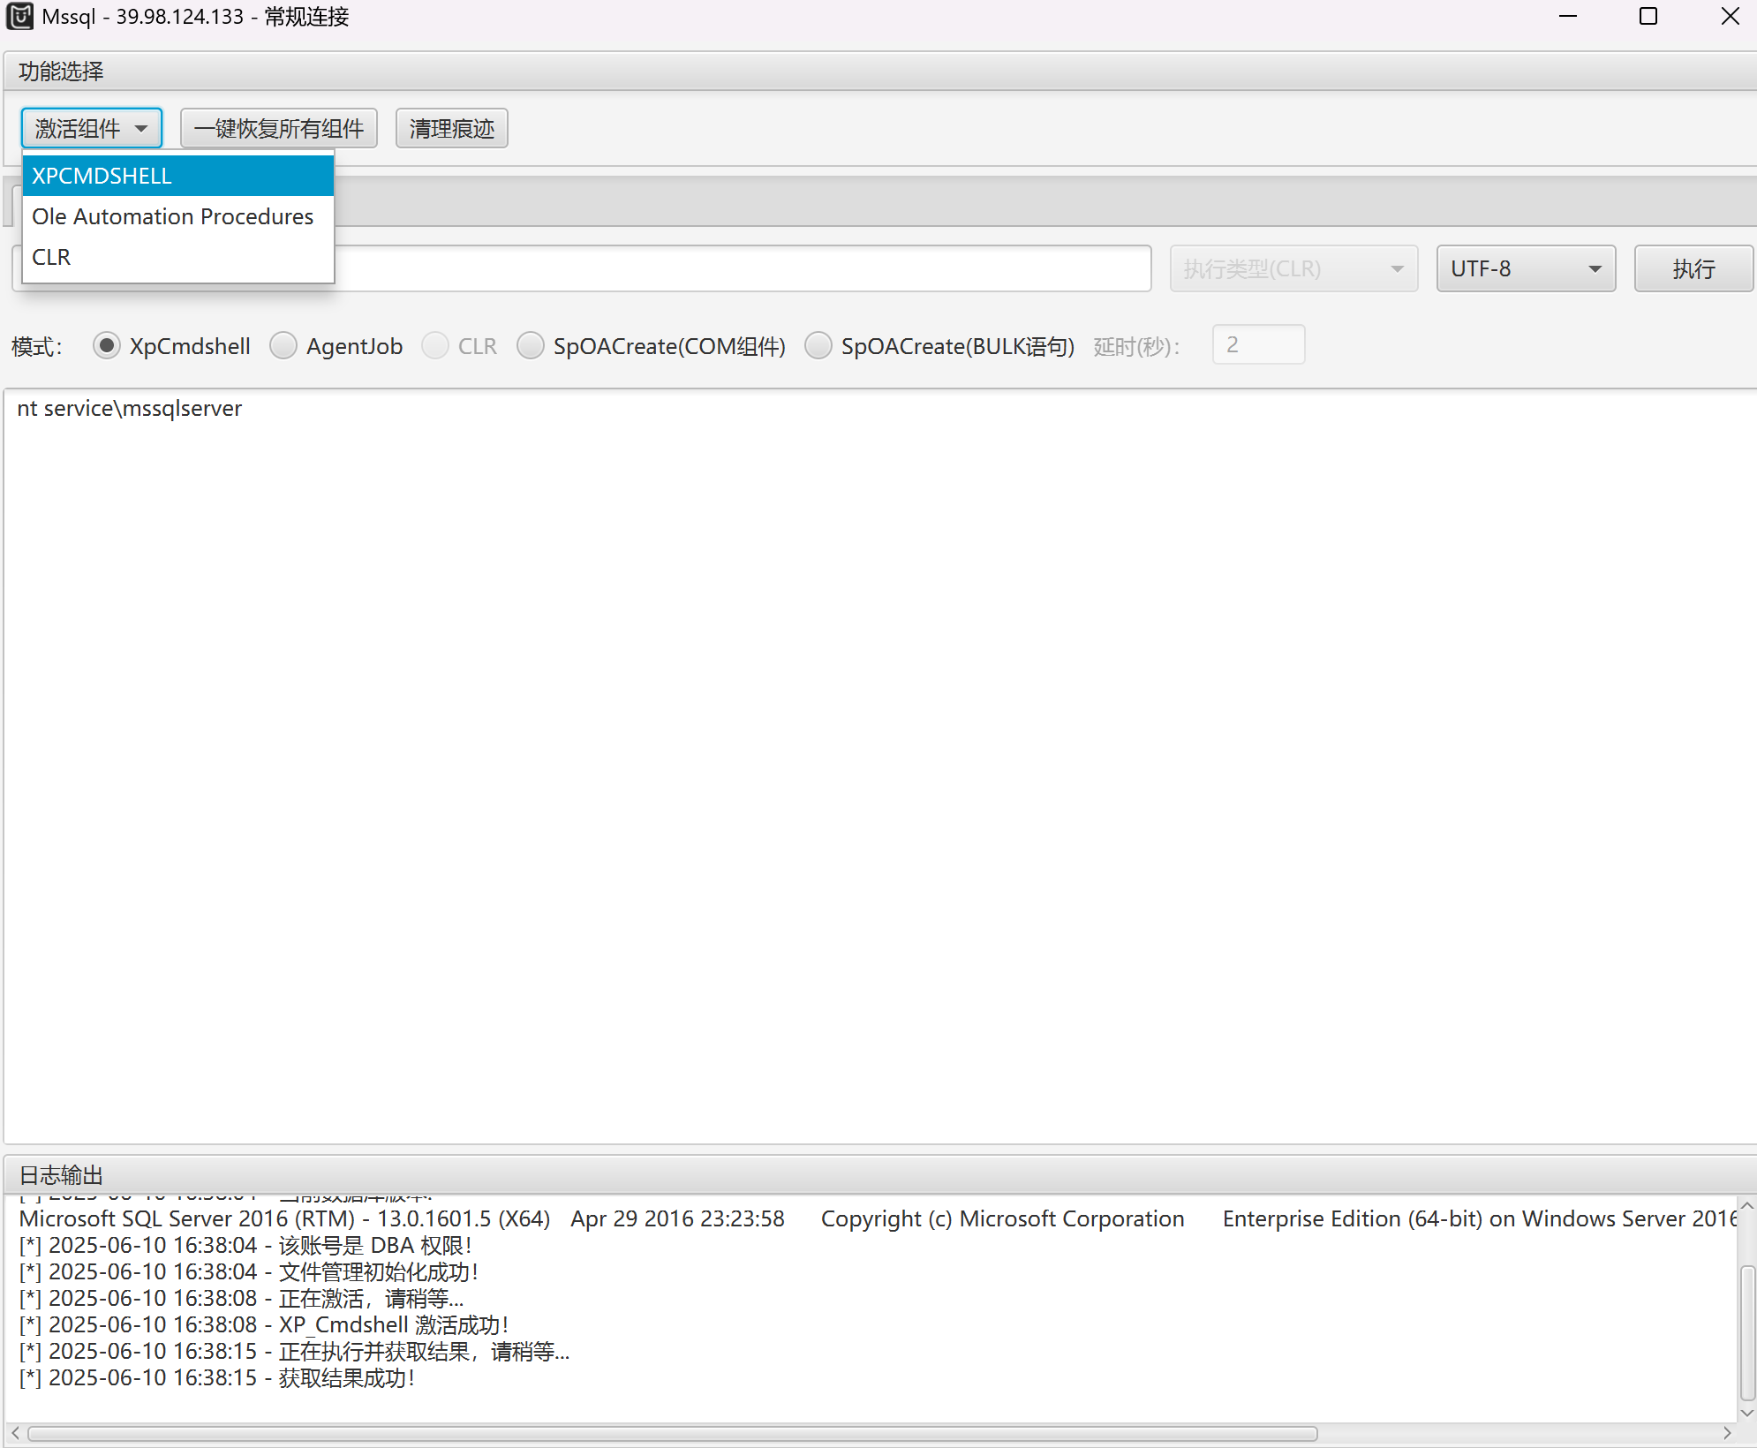The height and width of the screenshot is (1448, 1757).
Task: Minimize the Mssql window
Action: tap(1568, 17)
